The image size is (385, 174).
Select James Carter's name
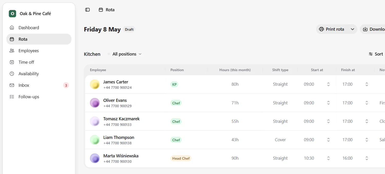point(116,82)
